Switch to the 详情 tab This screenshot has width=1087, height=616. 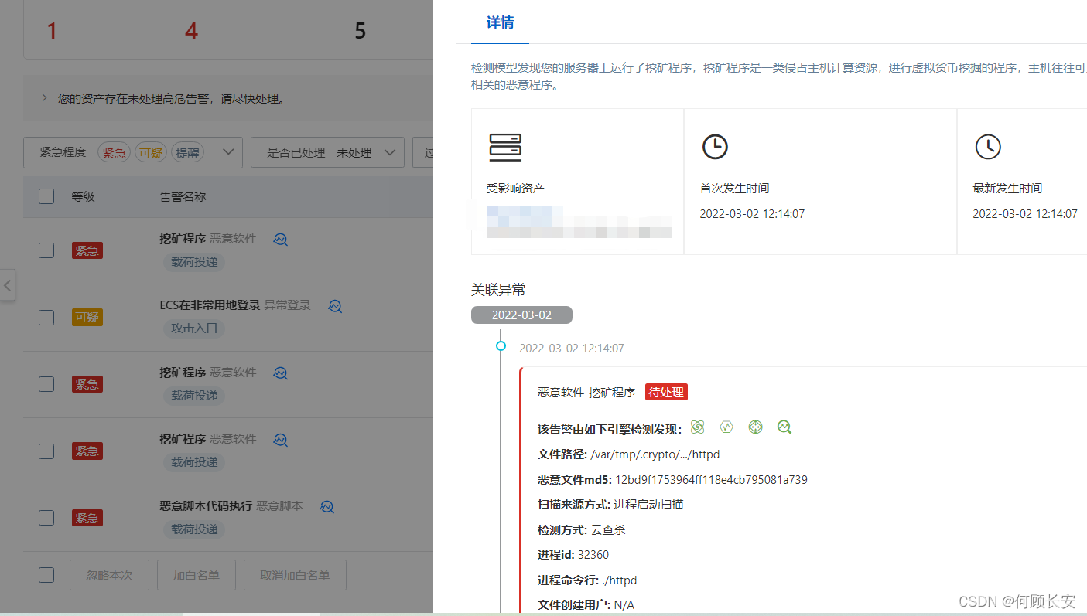[500, 23]
